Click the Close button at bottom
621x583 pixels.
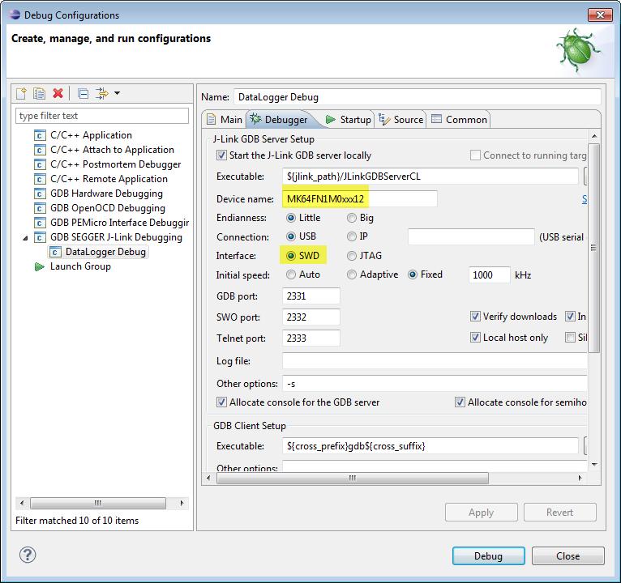tap(567, 556)
